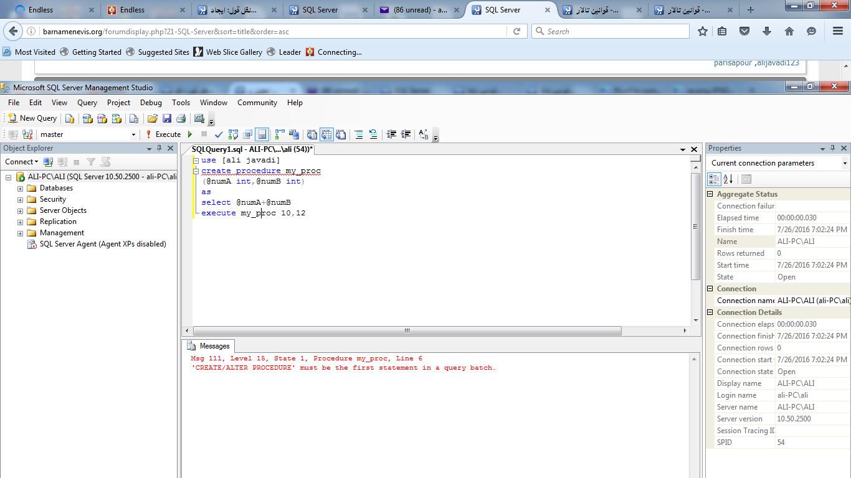Click Parse blue checkmark icon

(x=219, y=134)
